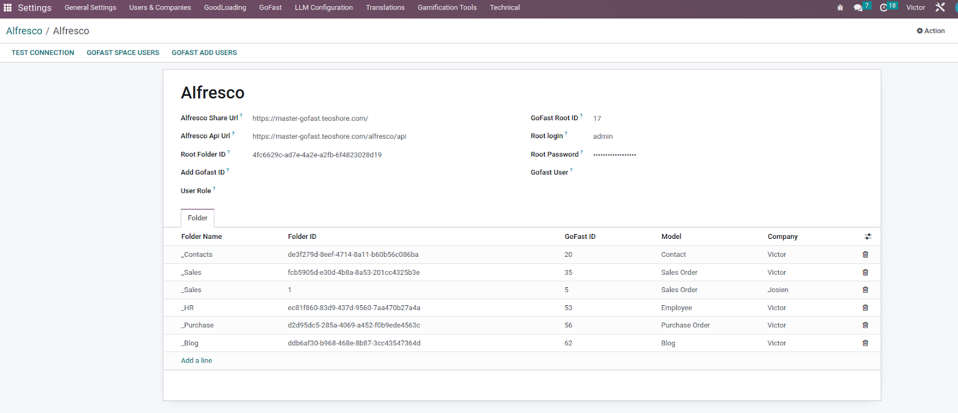Screen dimensions: 958x413
Task: Click the Test Connection button
Action: pos(43,53)
